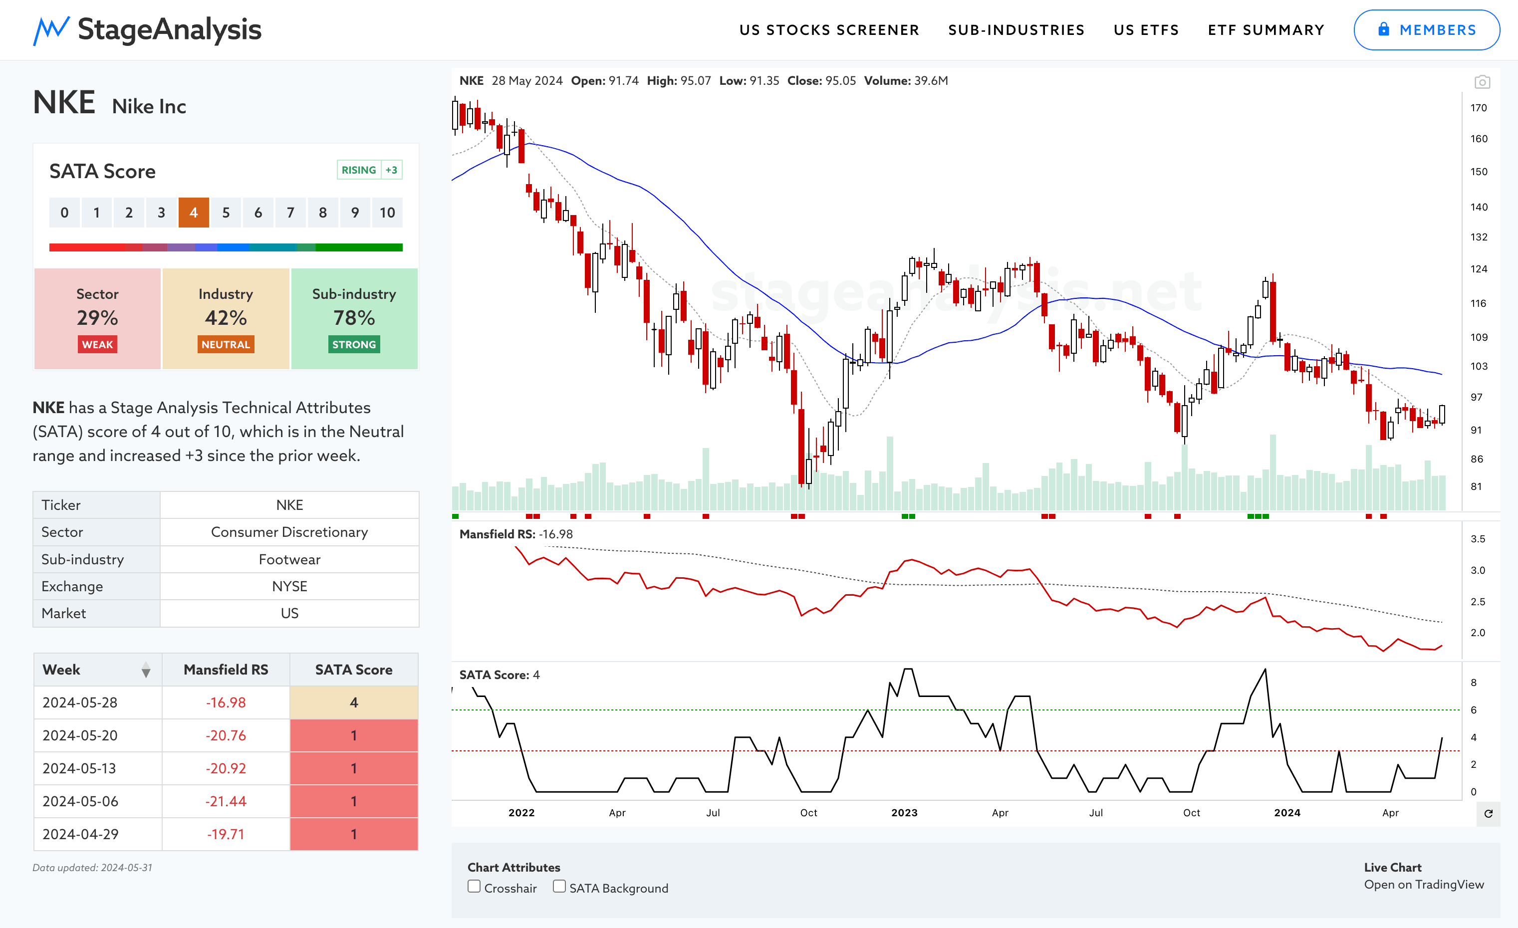Open the US Stocks Screener menu
The image size is (1518, 928).
tap(829, 30)
